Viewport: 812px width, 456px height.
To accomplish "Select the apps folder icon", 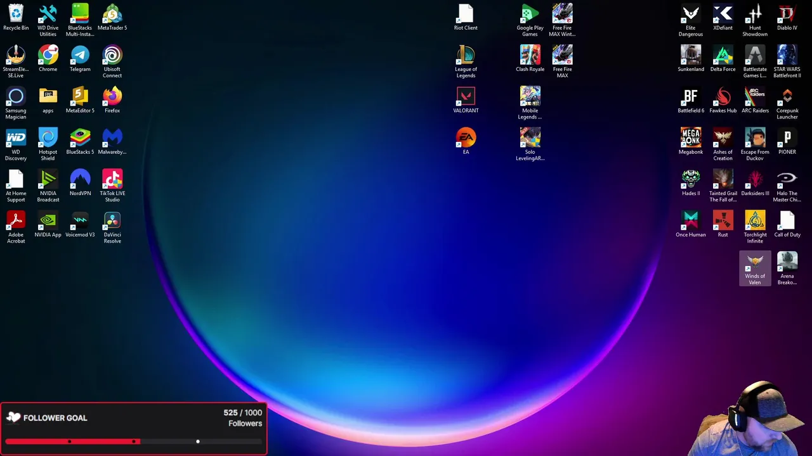I will click(48, 96).
